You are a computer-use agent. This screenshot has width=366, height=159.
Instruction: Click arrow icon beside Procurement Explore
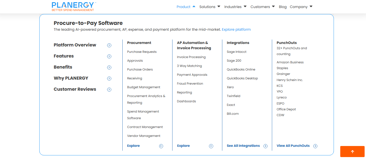(x=161, y=146)
